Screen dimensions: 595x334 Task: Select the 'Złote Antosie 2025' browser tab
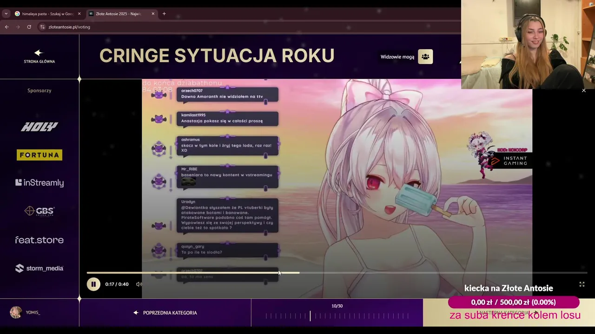pos(121,13)
